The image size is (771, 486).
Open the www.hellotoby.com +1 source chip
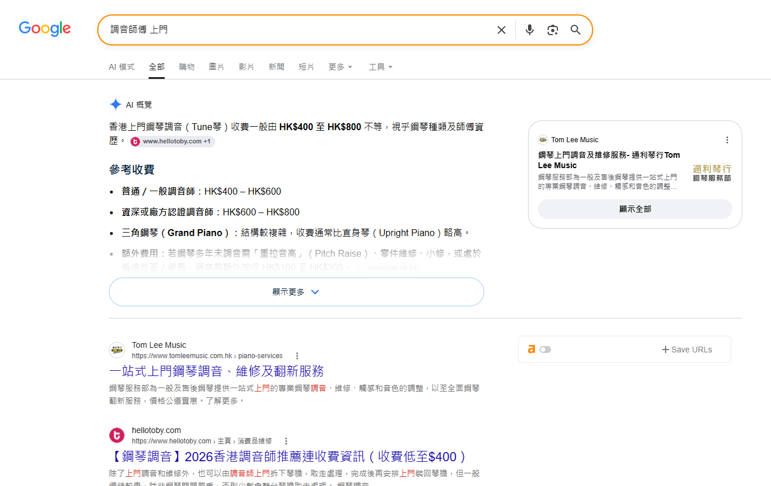click(172, 141)
